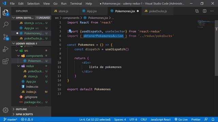Click the Go Live server button
The height and width of the screenshot is (122, 218).
[181, 119]
